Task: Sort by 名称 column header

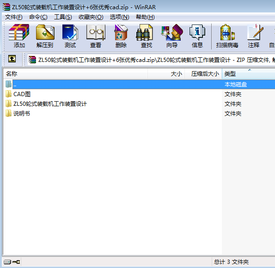Action: pos(75,73)
